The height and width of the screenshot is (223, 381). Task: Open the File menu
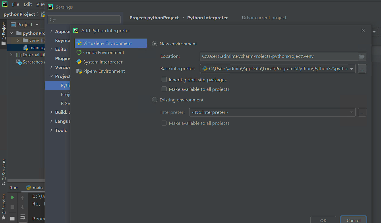(16, 4)
